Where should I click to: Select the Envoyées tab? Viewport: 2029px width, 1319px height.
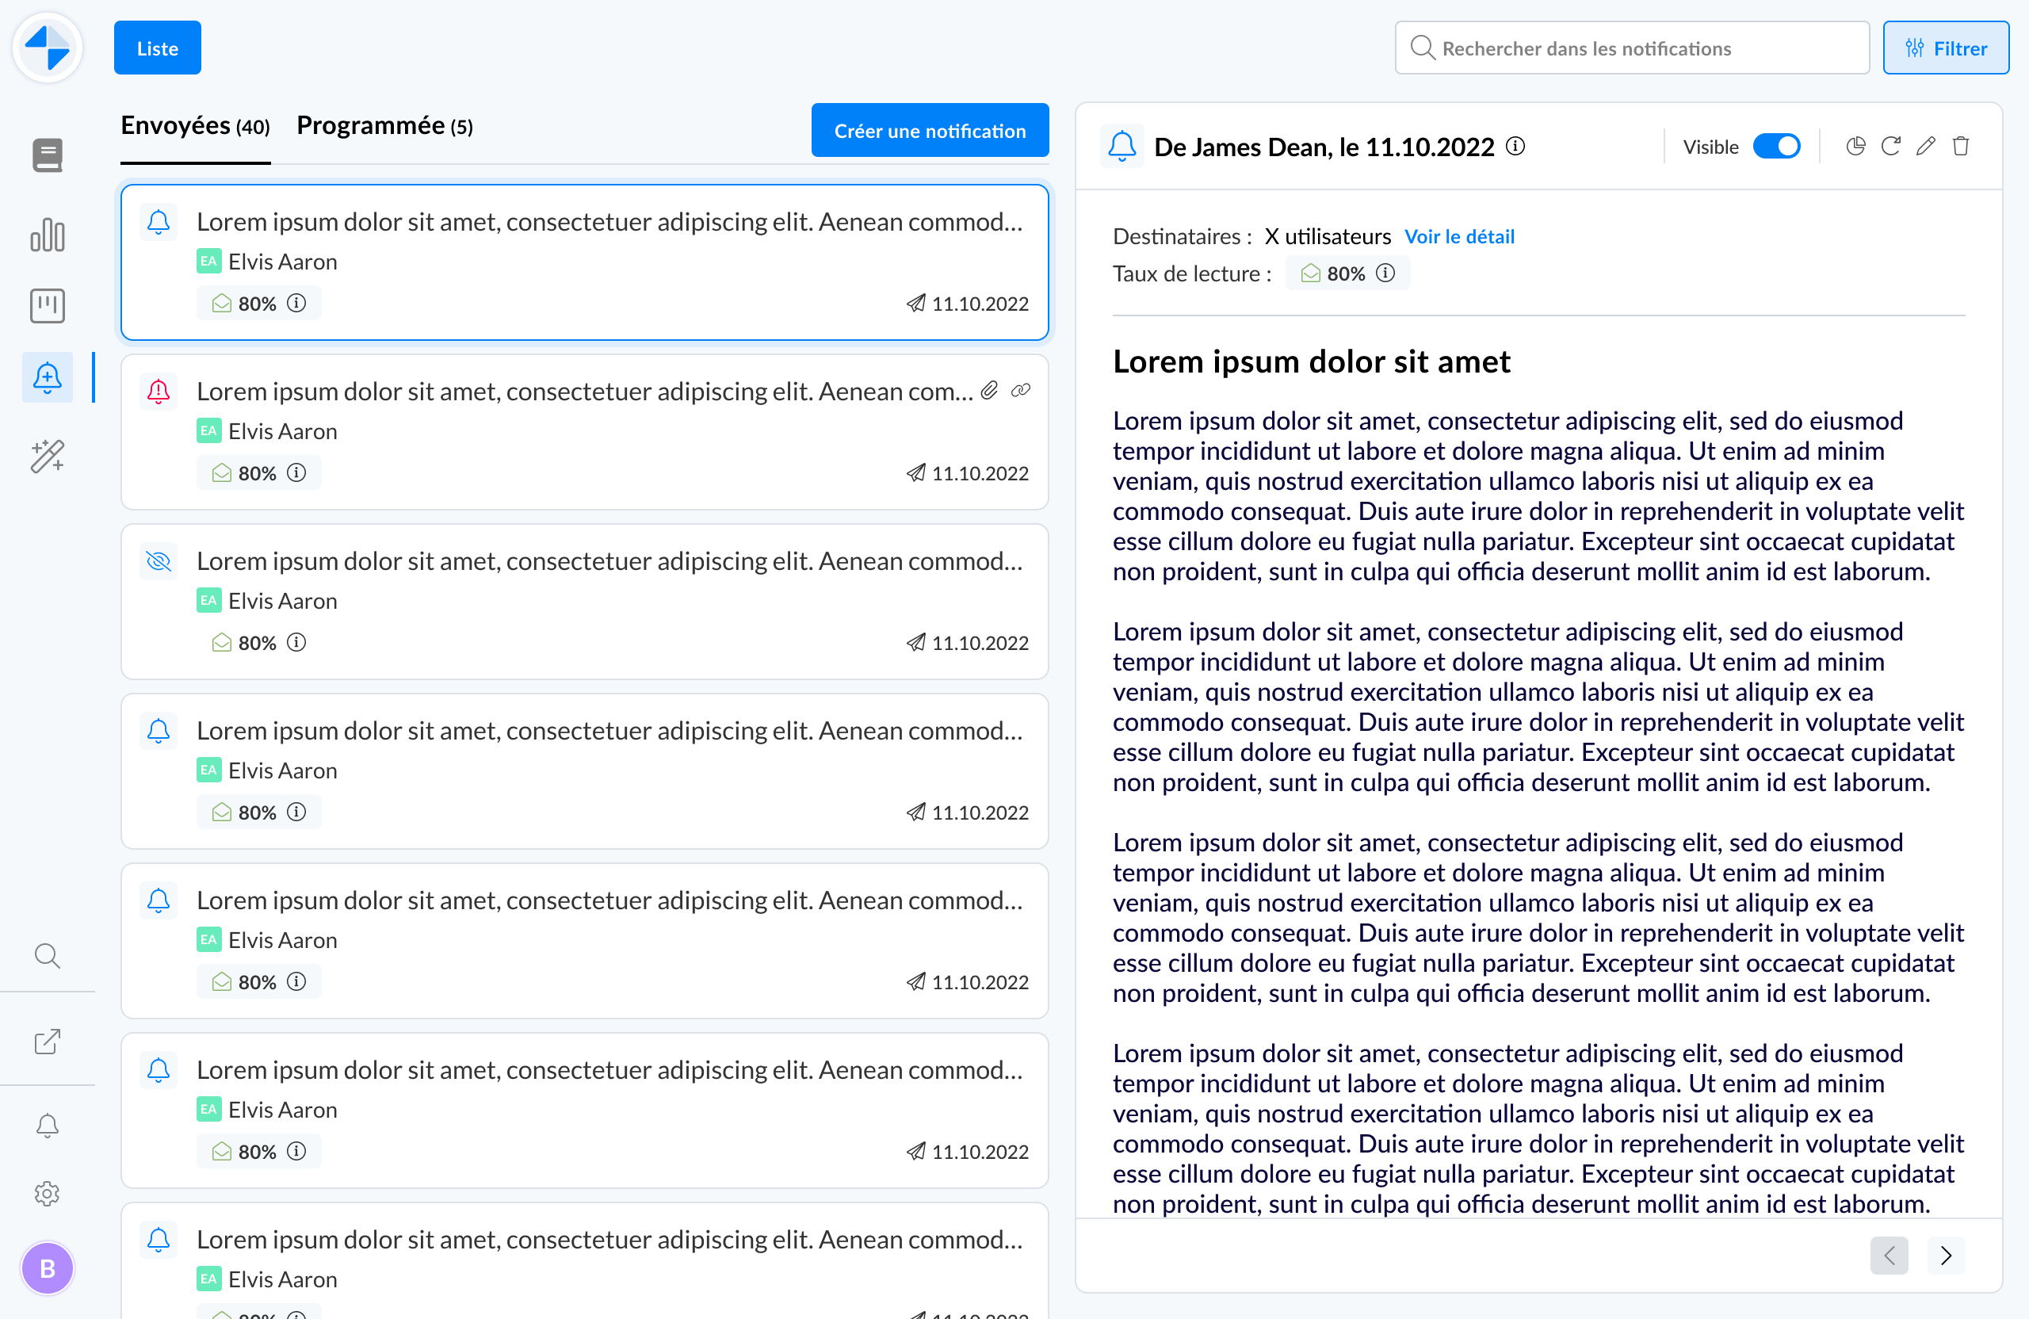195,126
